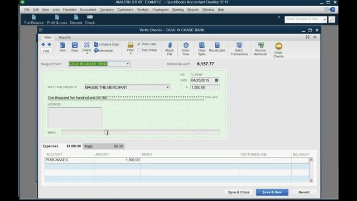Click the Save icon in ribbon
Viewport: 357px width, 201px height.
74,45
